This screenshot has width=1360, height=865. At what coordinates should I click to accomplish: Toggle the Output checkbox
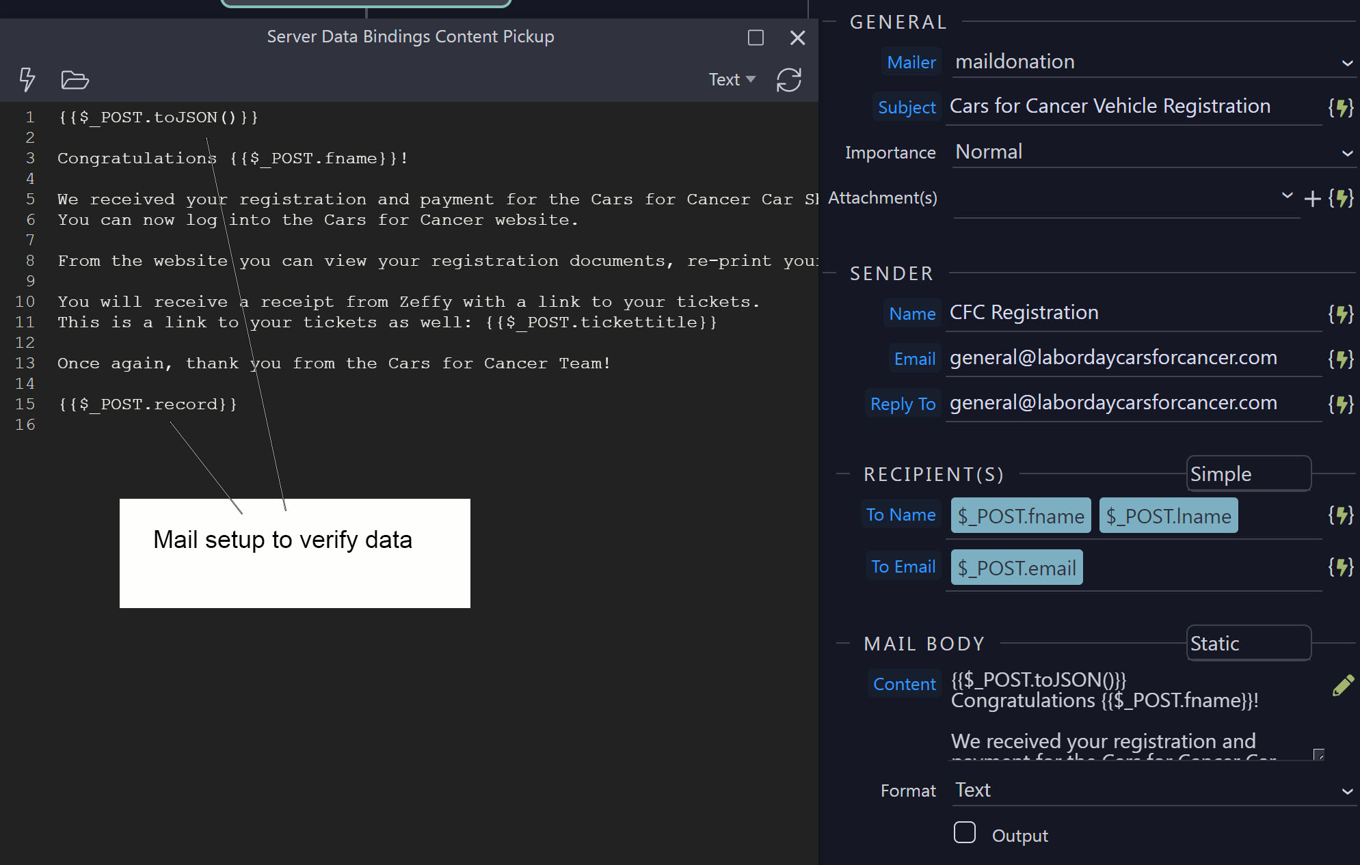[965, 832]
